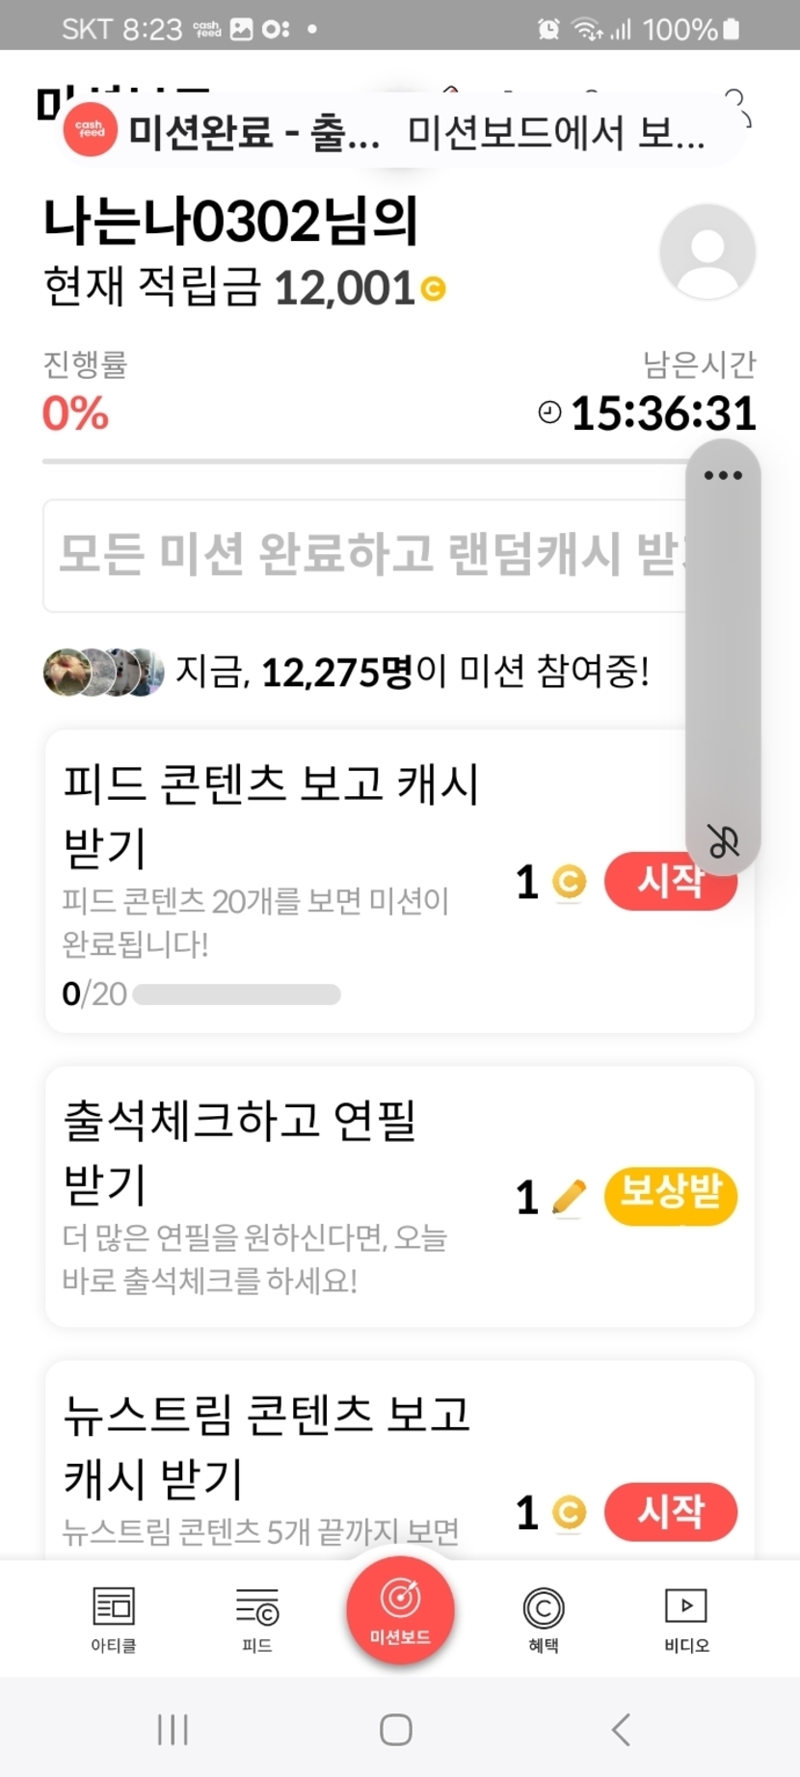Start the 뉴스트림 콘텐츠 mission

coord(670,1511)
